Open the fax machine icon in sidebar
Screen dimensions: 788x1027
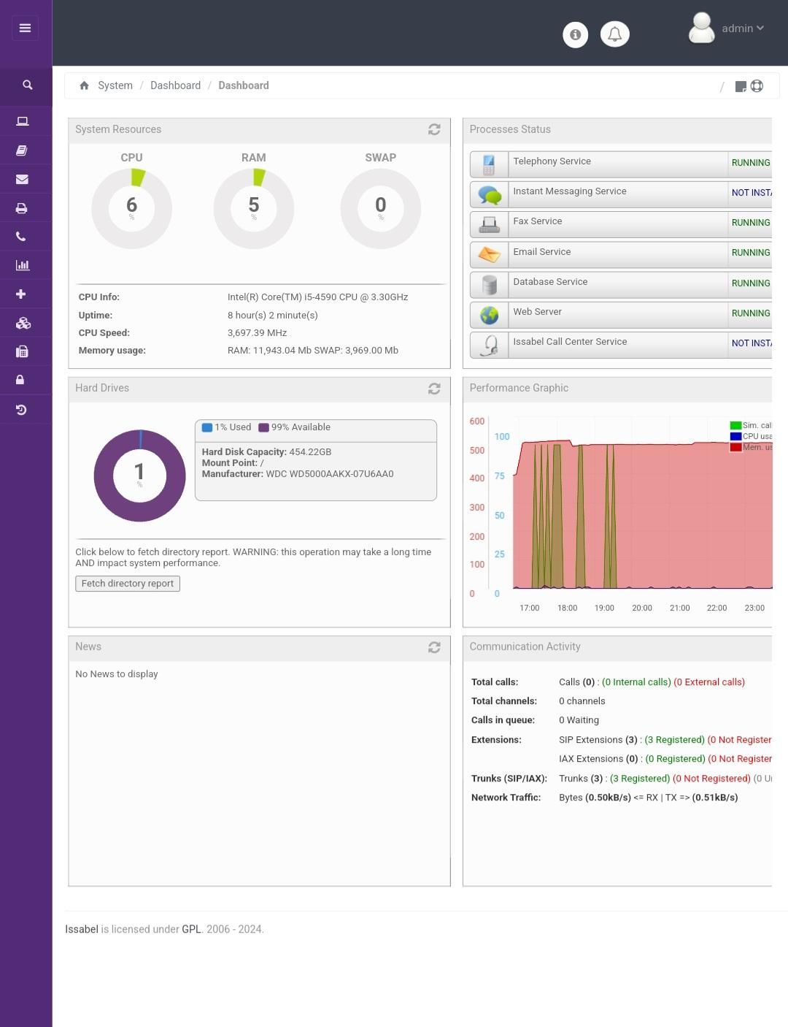pyautogui.click(x=22, y=351)
